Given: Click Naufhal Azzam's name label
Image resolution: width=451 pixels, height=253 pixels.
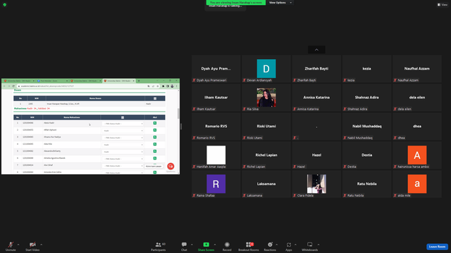Looking at the screenshot, I should [x=408, y=80].
